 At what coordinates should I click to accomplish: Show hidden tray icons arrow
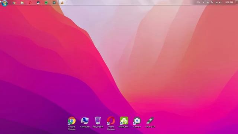tap(203, 3)
